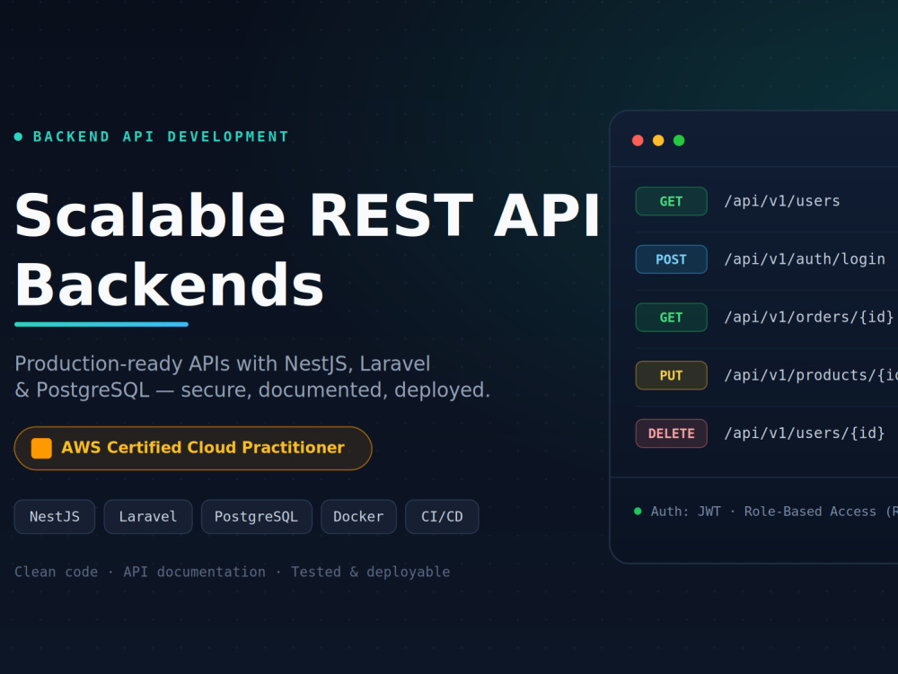
Task: Click the Clean code footer text
Action: (56, 572)
